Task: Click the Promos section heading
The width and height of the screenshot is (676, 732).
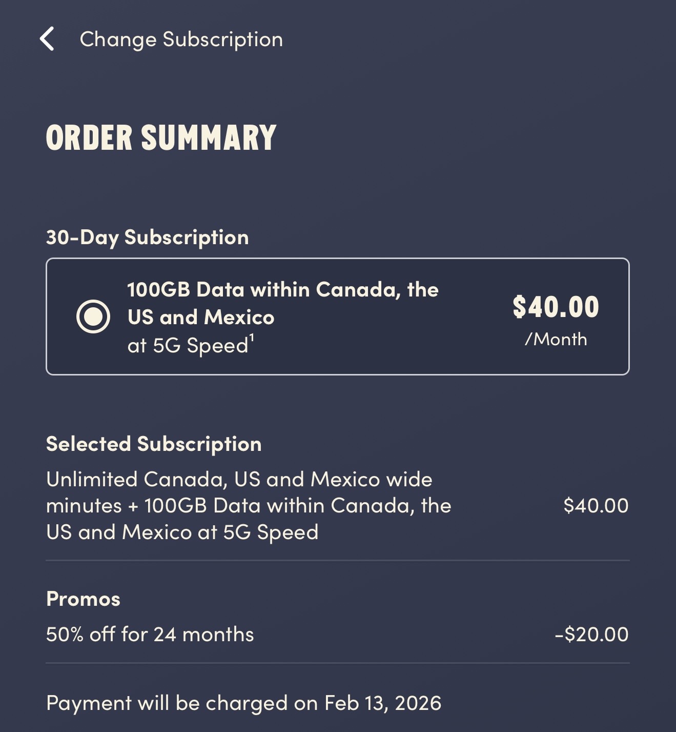Action: point(83,599)
